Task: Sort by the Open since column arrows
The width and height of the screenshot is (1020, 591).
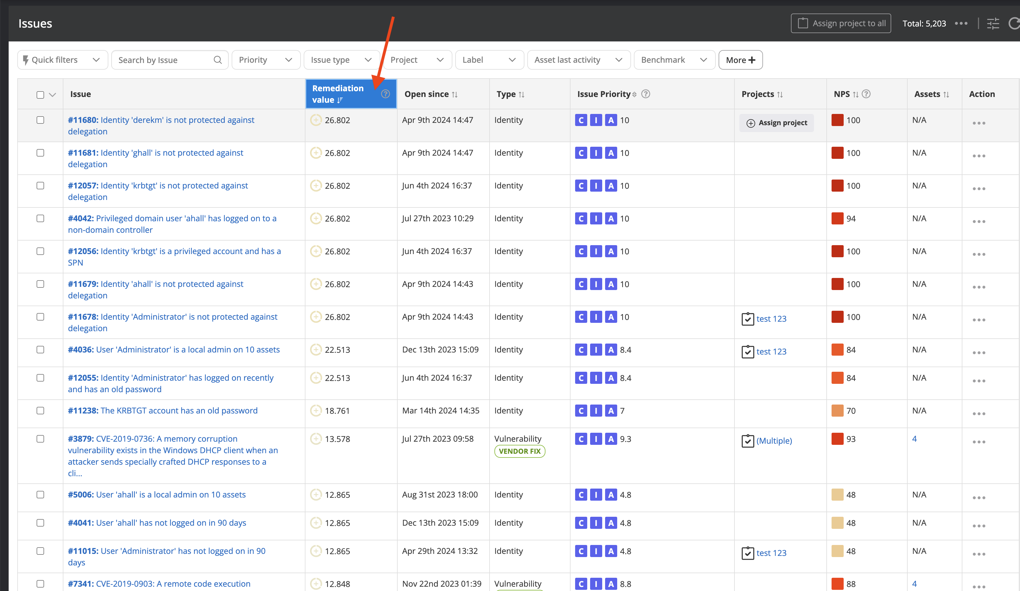Action: pos(455,94)
